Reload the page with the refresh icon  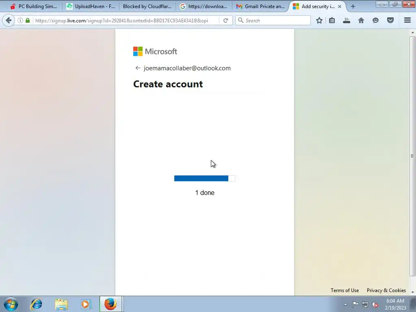pyautogui.click(x=225, y=20)
